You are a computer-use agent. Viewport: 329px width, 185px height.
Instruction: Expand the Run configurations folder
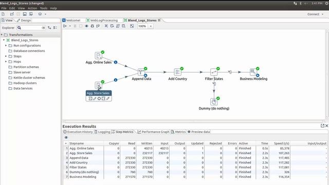[6, 45]
